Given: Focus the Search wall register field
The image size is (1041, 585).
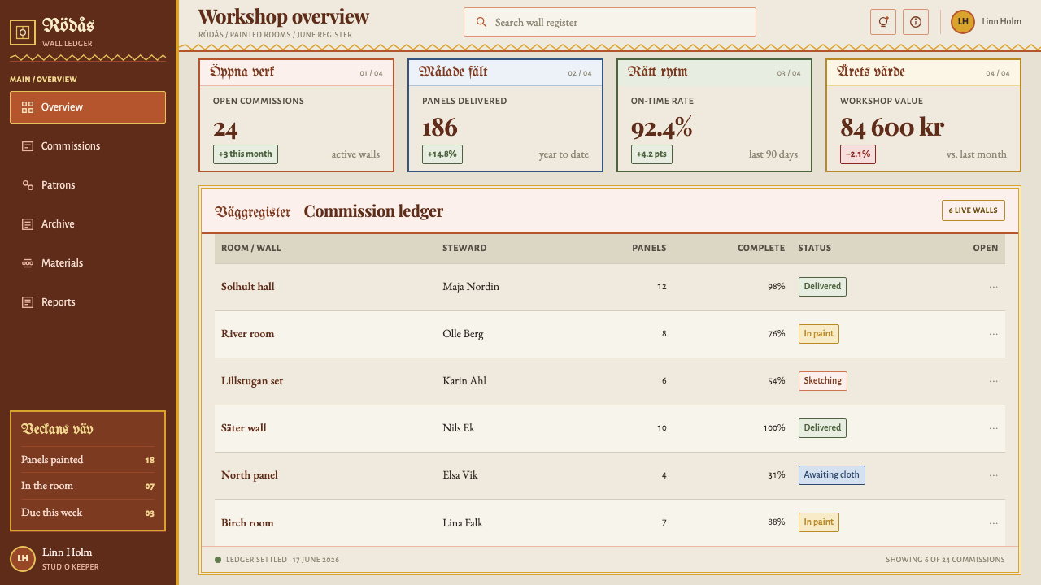Looking at the screenshot, I should click(x=610, y=22).
